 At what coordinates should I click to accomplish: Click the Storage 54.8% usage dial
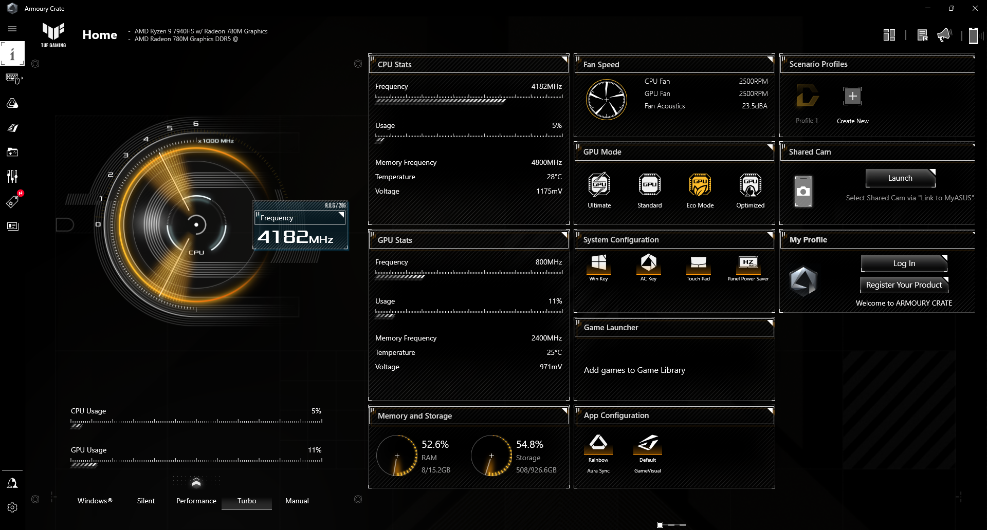coord(491,456)
